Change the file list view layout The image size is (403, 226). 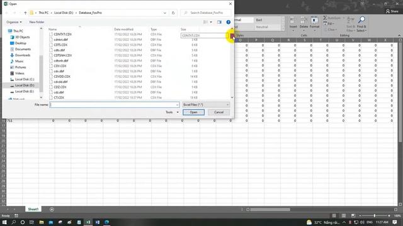tap(205, 22)
